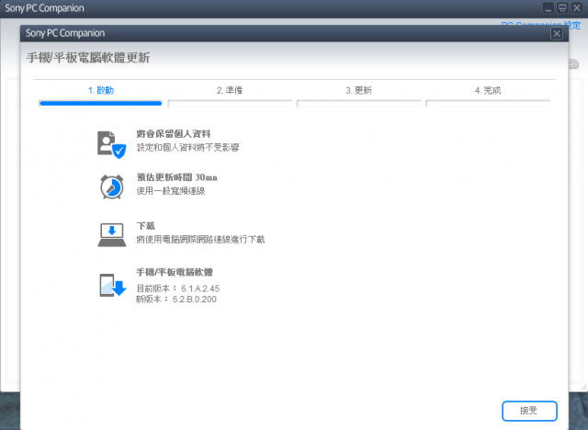Select the 1. 啟動 step tab
The height and width of the screenshot is (430, 588).
(100, 90)
